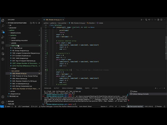Close the 189. Rotate Array.py tab

pos(63,20)
